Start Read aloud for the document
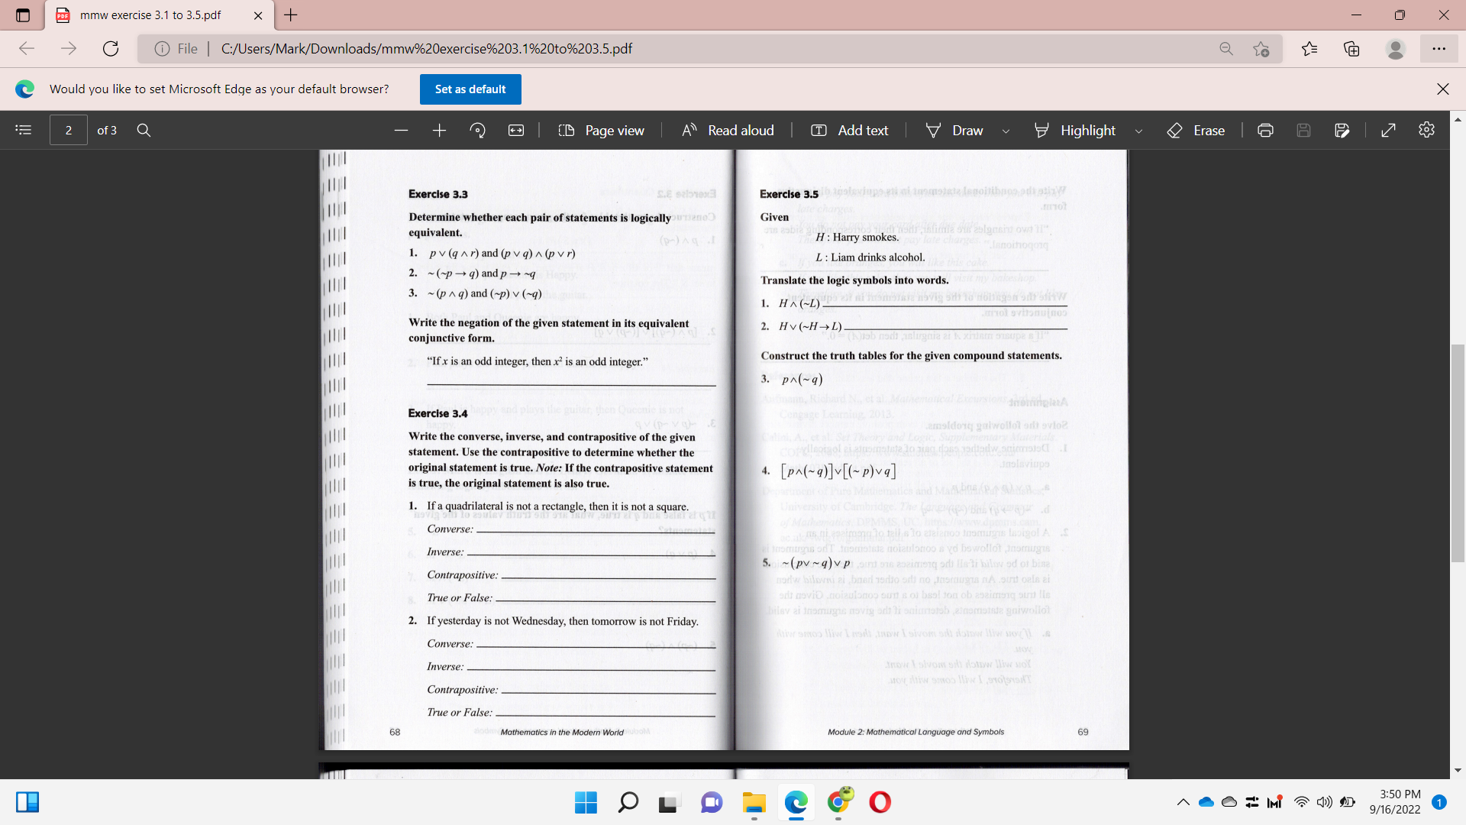Viewport: 1466px width, 825px height. tap(726, 130)
